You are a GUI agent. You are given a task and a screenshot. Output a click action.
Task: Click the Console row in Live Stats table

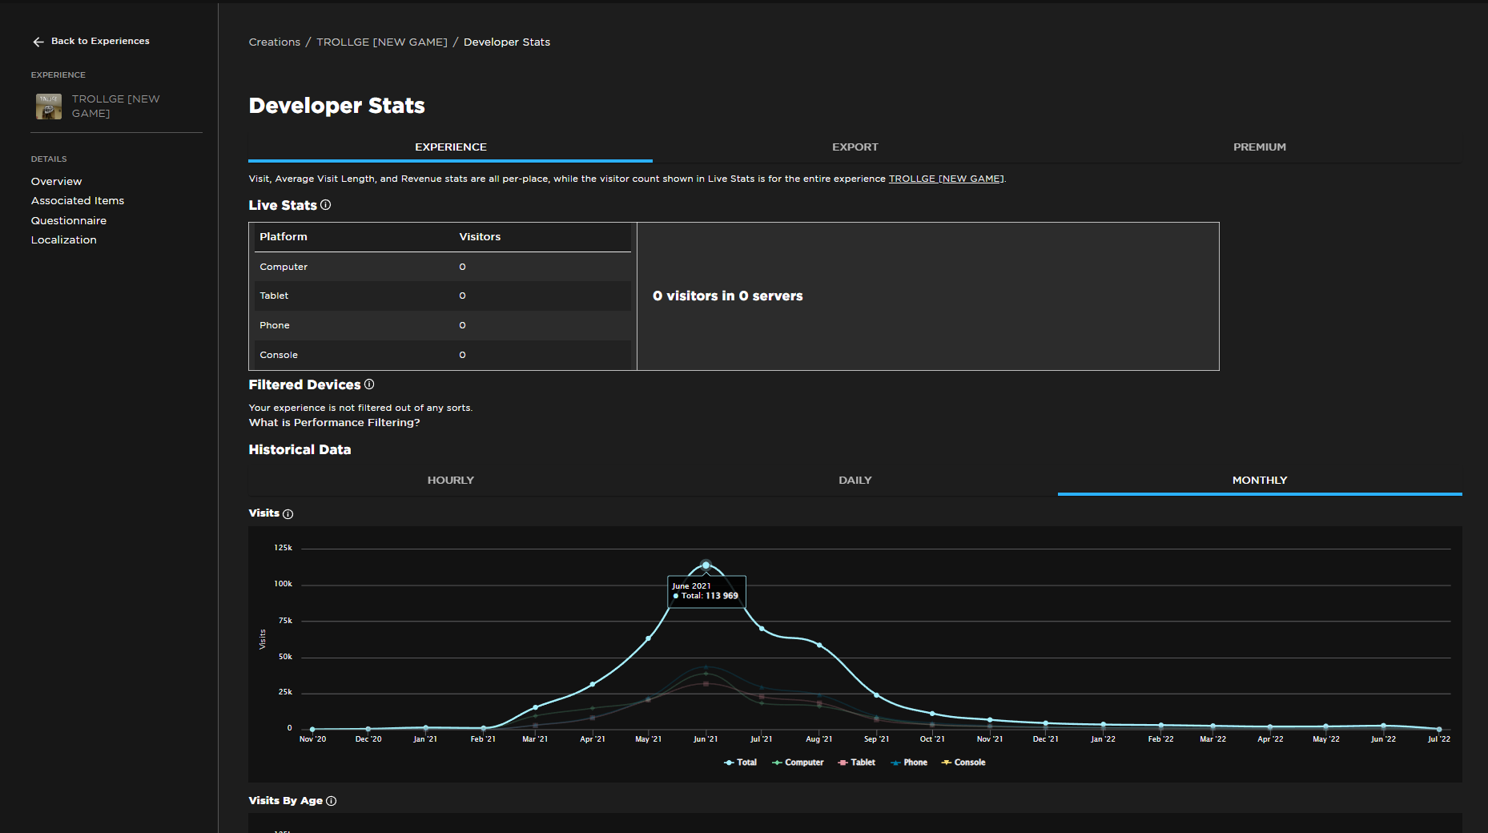(443, 355)
